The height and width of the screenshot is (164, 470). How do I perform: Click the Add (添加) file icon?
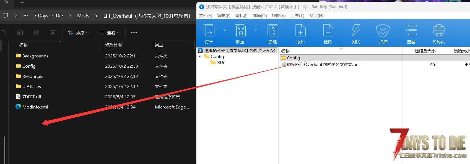[300, 31]
